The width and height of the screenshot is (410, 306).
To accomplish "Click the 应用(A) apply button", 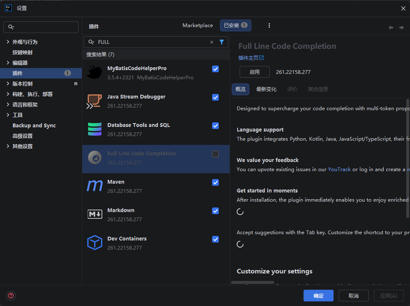I will [x=389, y=296].
